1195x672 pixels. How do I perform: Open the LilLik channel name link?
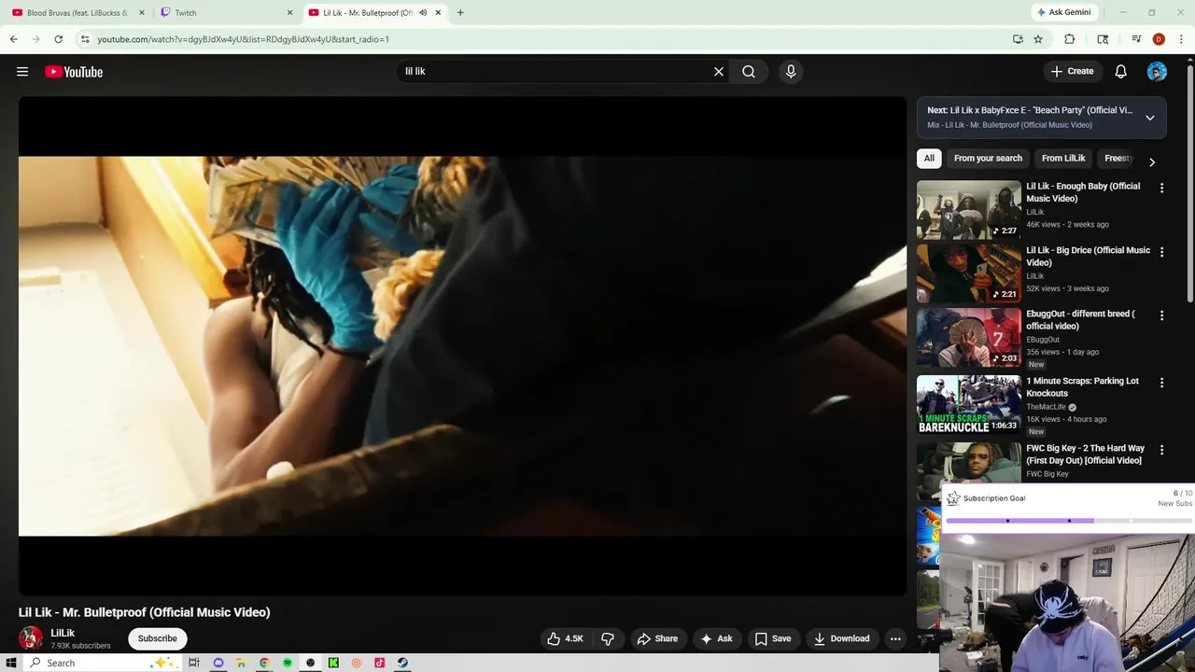[63, 633]
